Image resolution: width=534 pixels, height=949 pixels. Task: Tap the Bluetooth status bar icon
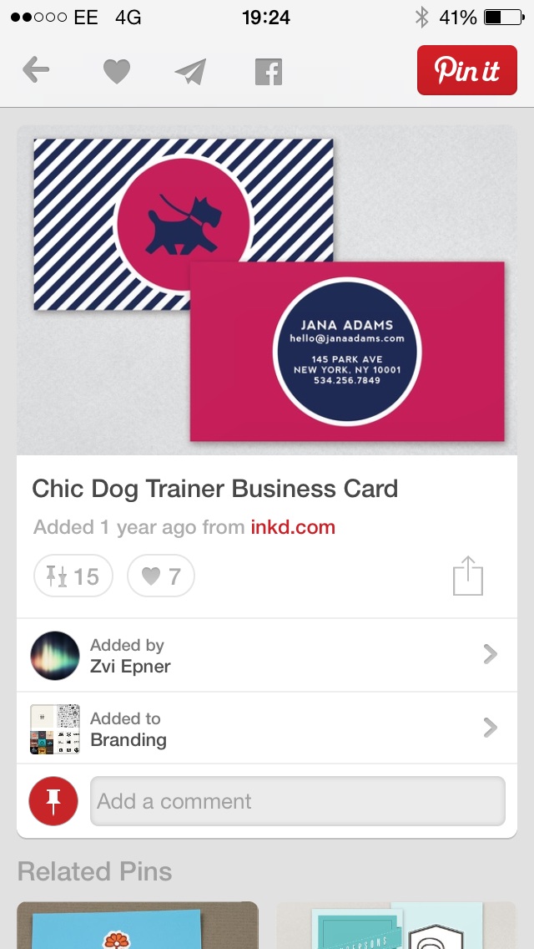(x=421, y=17)
